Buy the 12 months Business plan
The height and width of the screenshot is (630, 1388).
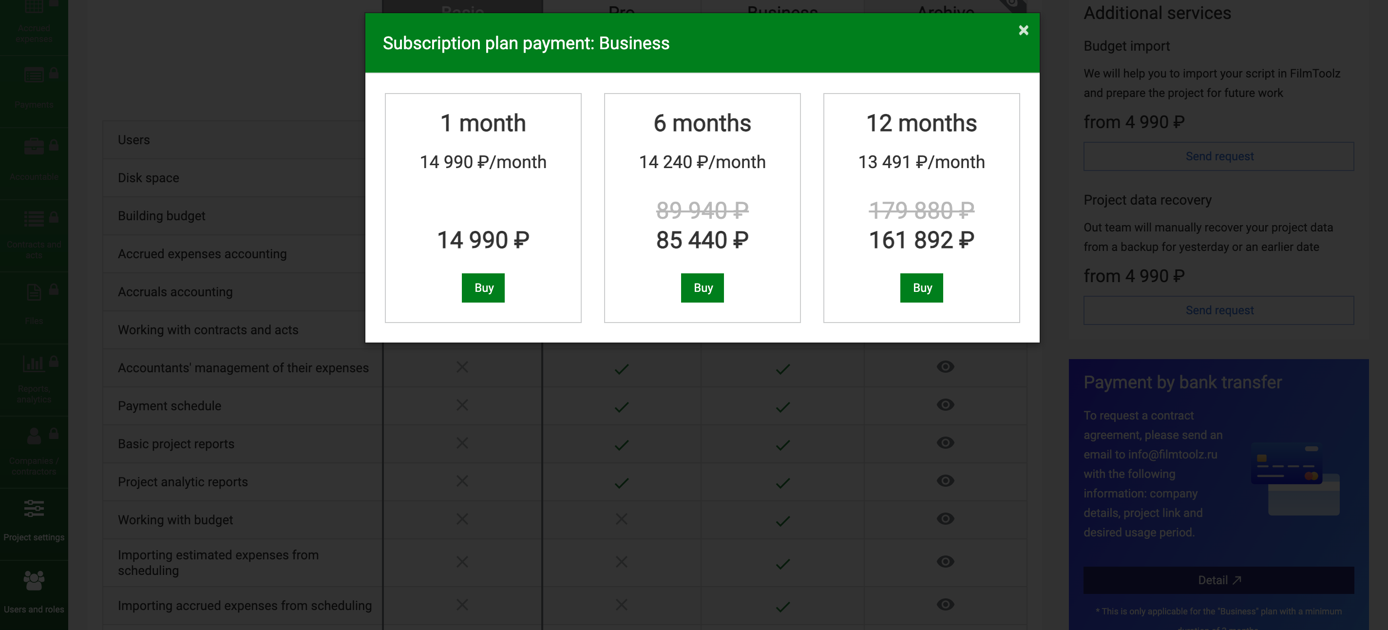(x=921, y=288)
